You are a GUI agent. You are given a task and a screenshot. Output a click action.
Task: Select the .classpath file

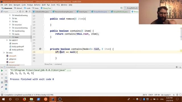tap(13, 56)
